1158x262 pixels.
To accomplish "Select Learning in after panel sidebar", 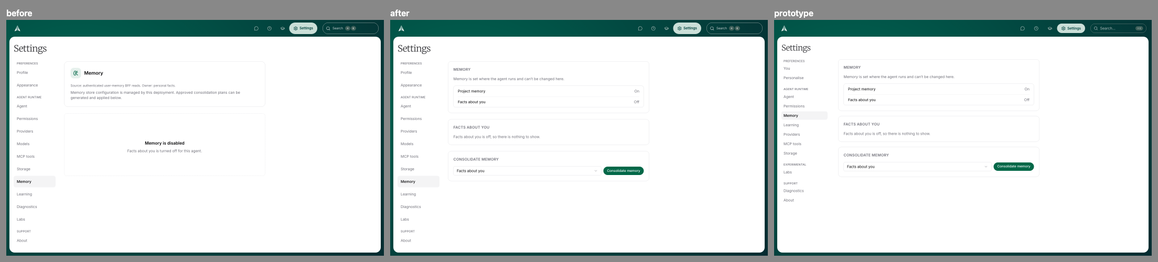I will click(419, 194).
